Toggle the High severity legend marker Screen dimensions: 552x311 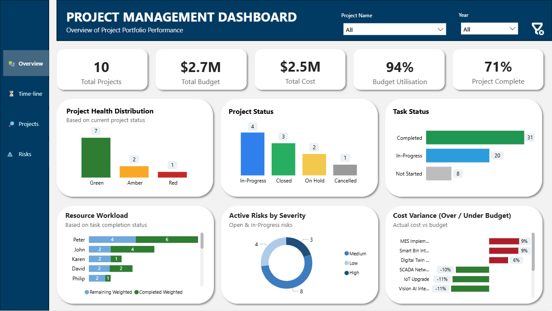click(347, 273)
